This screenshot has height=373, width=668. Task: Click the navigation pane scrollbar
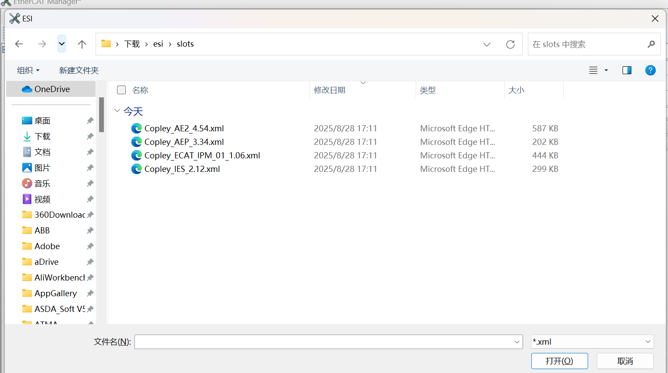[101, 114]
